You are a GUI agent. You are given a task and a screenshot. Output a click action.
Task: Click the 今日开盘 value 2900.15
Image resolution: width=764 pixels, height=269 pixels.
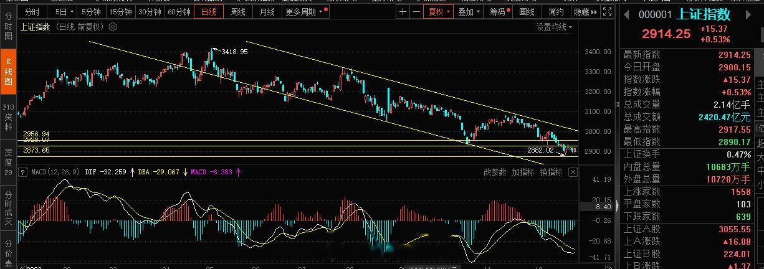pyautogui.click(x=733, y=67)
